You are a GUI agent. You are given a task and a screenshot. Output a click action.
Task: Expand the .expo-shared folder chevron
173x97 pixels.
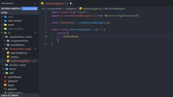pyautogui.click(x=2, y=20)
